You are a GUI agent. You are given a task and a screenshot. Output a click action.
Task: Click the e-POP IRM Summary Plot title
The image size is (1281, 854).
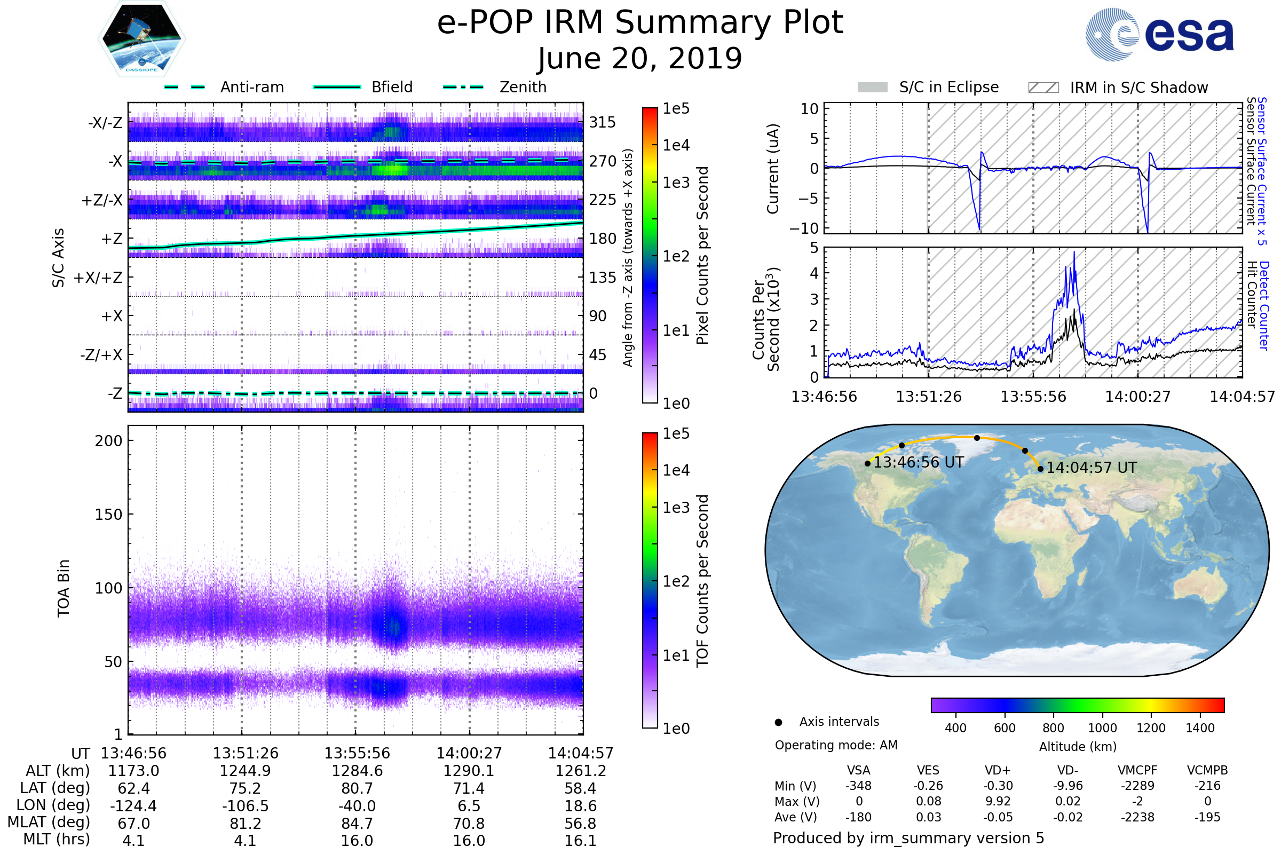640,23
